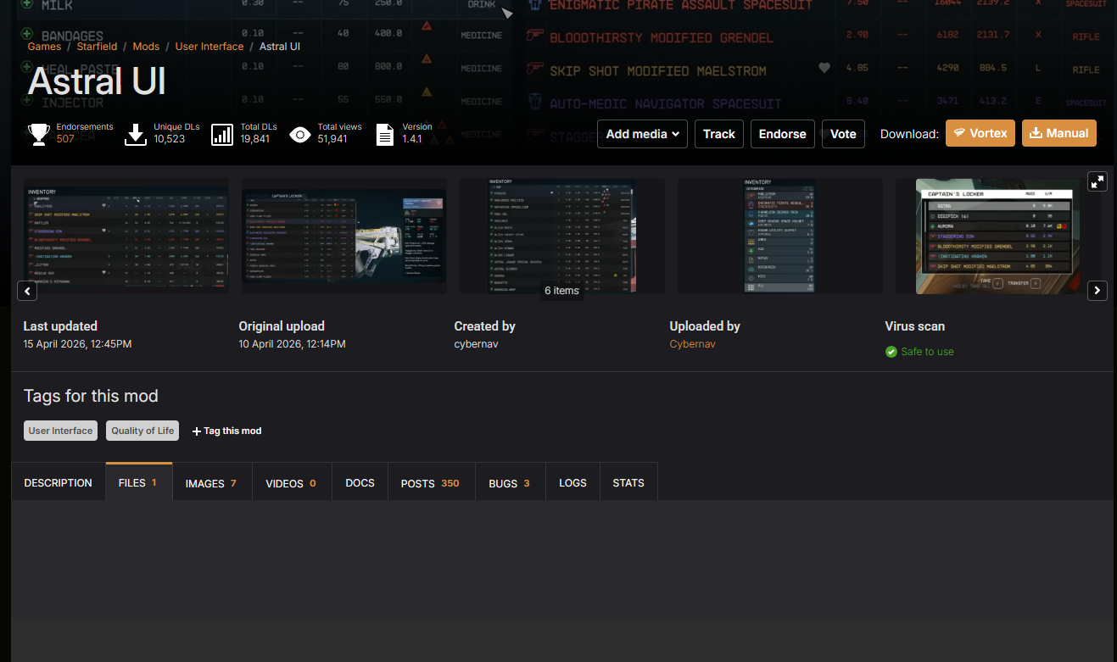Click Tag this mod
Viewport: 1117px width, 662px height.
coord(227,431)
